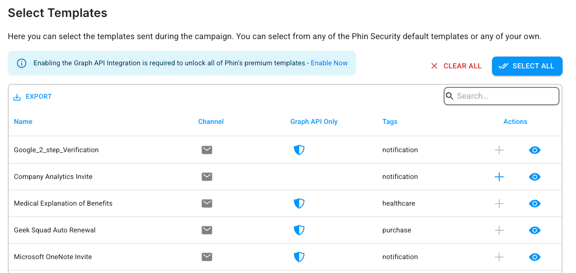Click the Select All button
The image size is (576, 273).
pos(527,66)
